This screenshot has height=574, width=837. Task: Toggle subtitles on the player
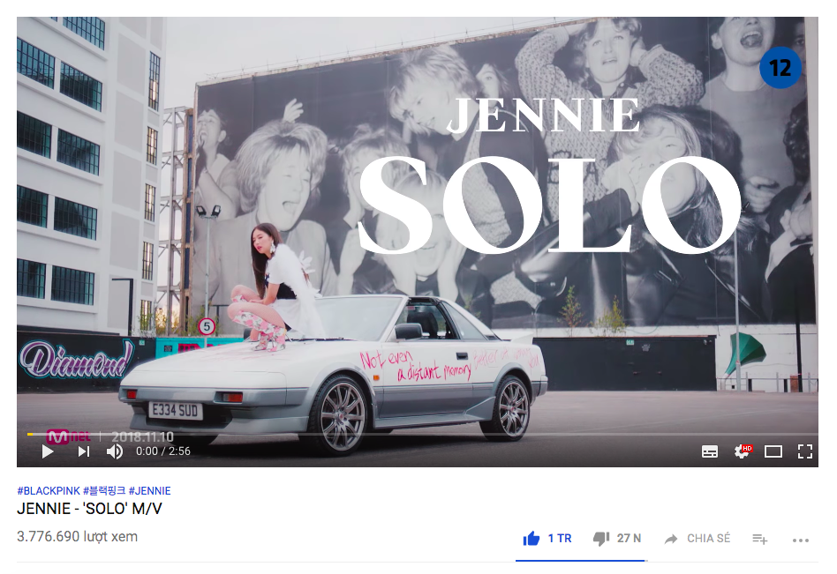click(710, 452)
